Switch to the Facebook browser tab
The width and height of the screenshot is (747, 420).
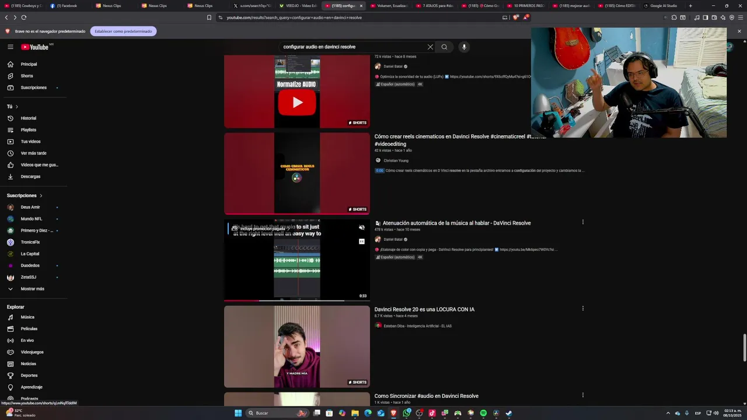click(66, 6)
